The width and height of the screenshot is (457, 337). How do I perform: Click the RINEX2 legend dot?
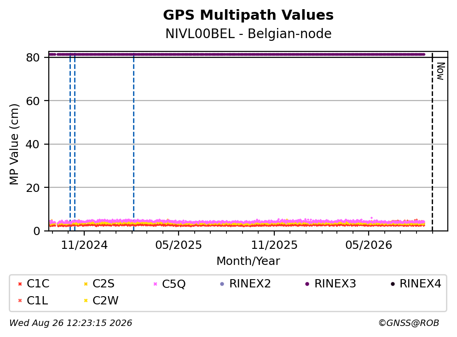[x=222, y=284]
